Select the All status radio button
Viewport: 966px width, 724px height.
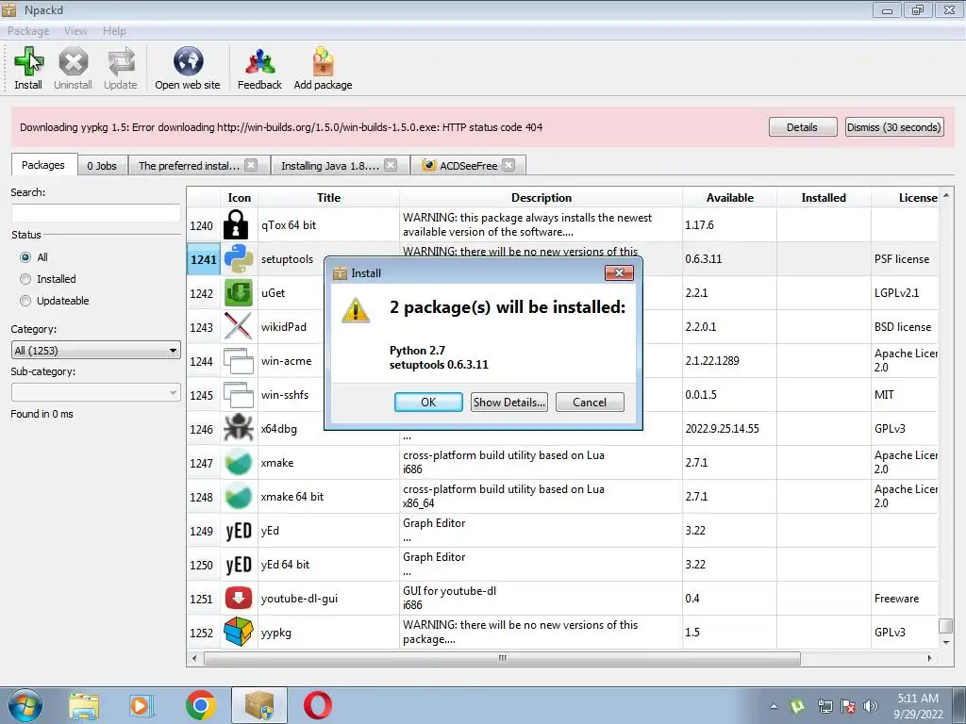pos(25,257)
